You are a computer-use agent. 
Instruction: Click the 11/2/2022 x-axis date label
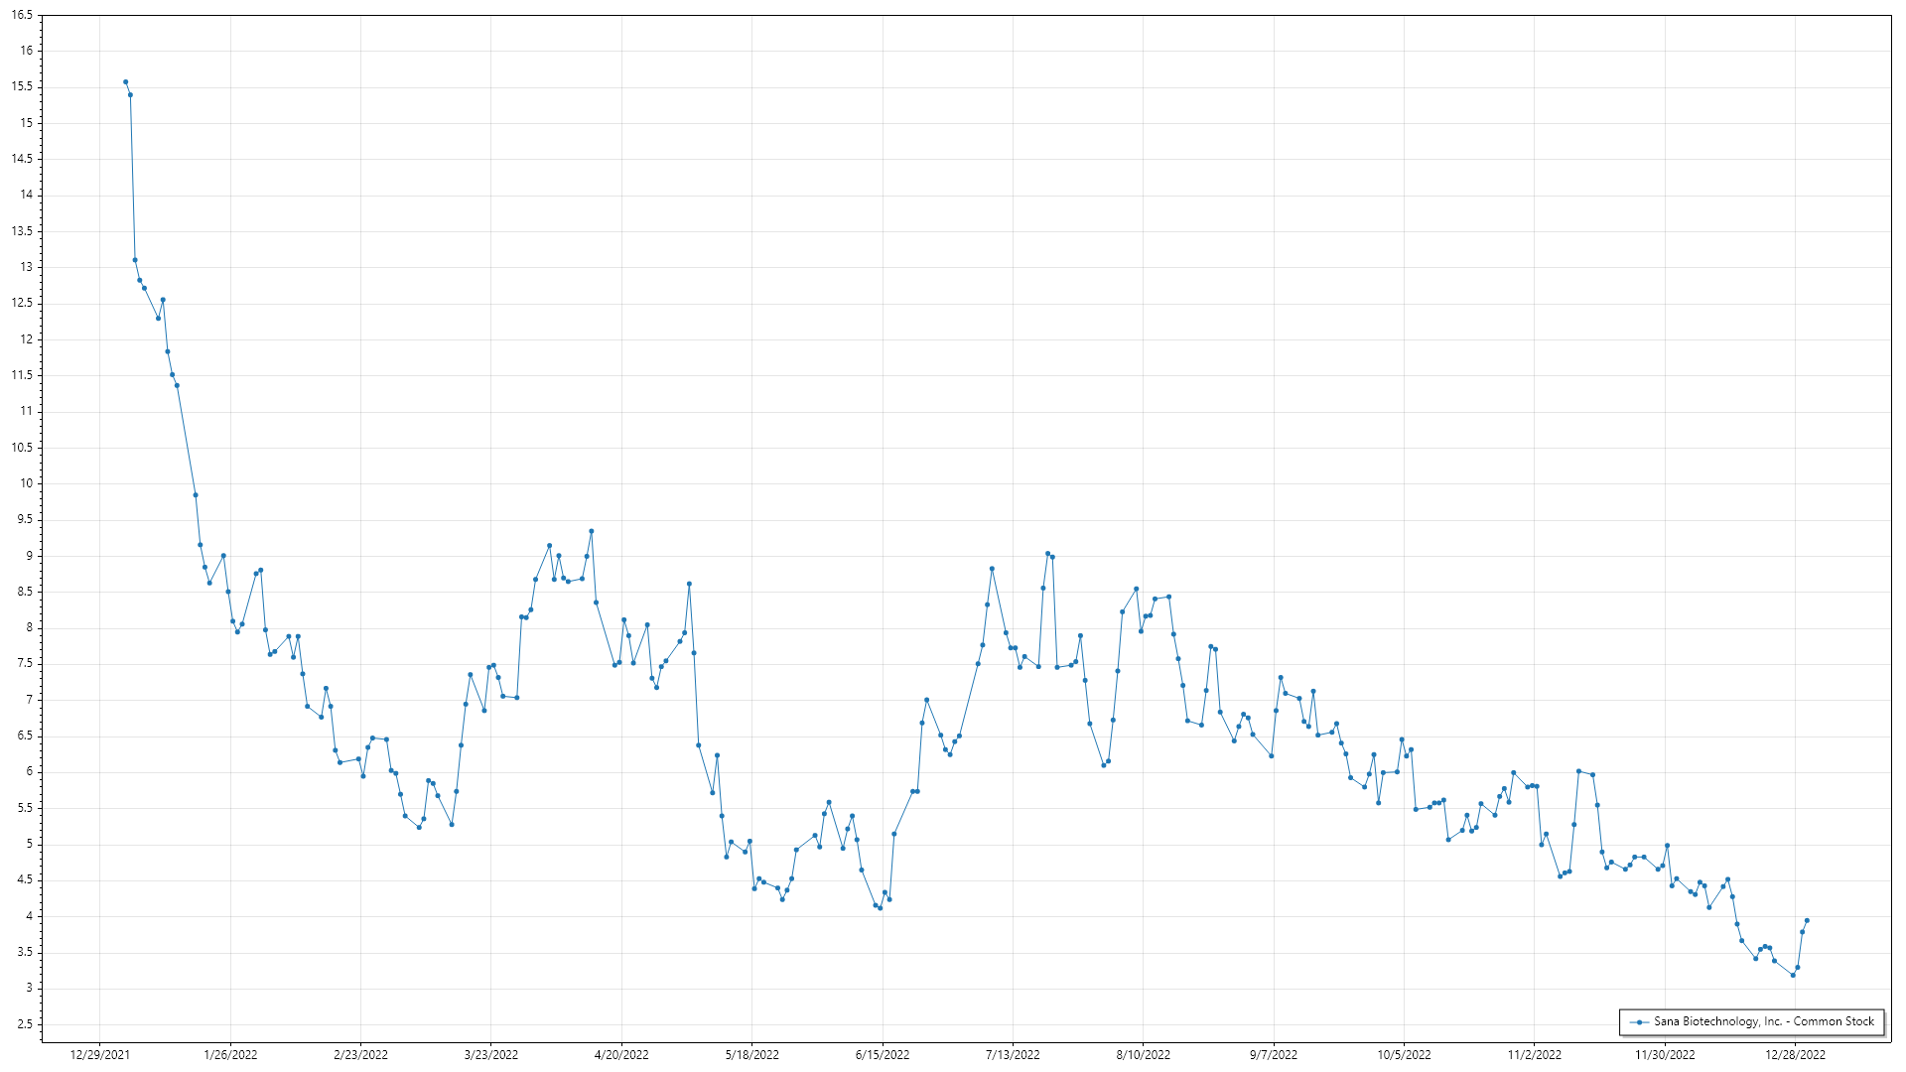1534,1055
